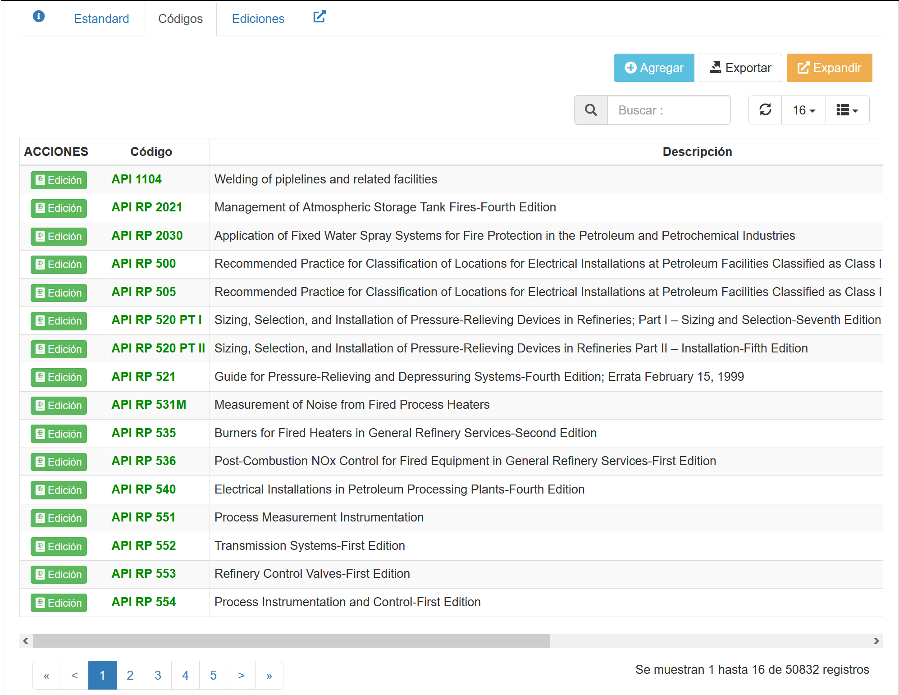
Task: Switch to the Ediciones tab
Action: click(x=258, y=19)
